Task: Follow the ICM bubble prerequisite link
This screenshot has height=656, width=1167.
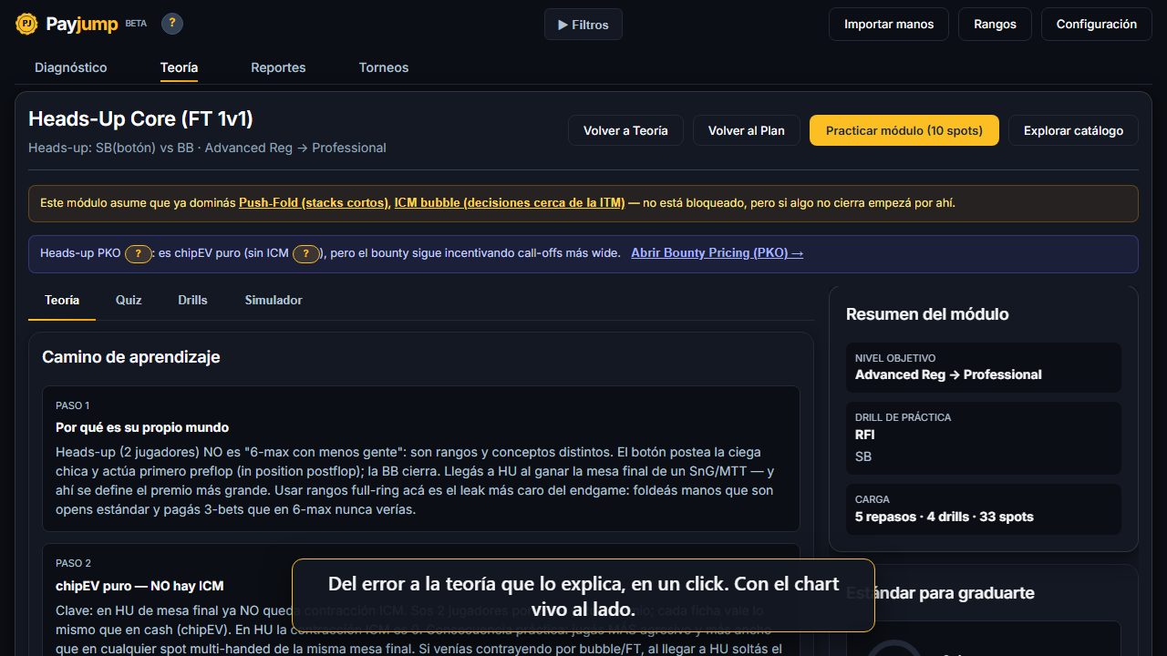Action: [x=510, y=203]
